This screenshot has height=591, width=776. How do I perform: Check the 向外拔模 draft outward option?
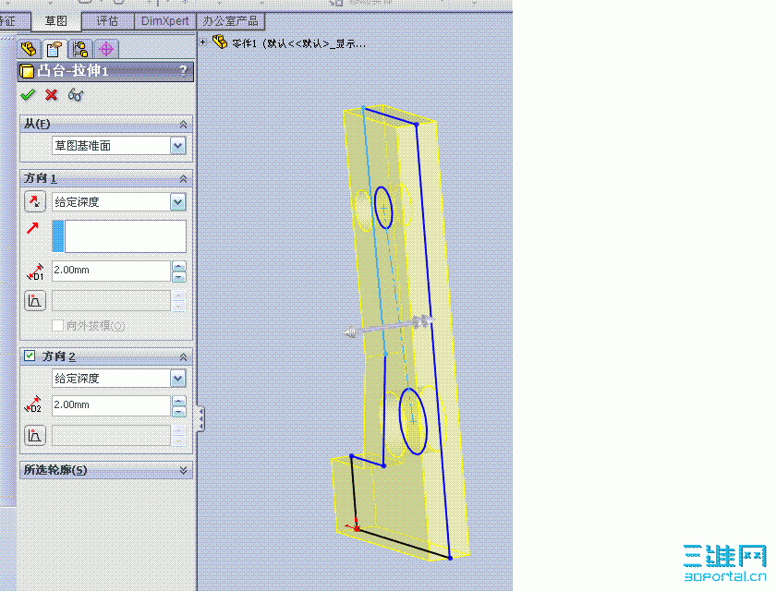click(58, 325)
